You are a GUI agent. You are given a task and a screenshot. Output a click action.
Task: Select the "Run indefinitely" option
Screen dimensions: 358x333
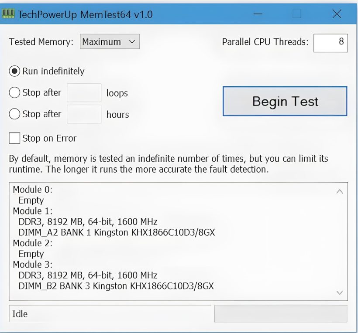point(14,71)
